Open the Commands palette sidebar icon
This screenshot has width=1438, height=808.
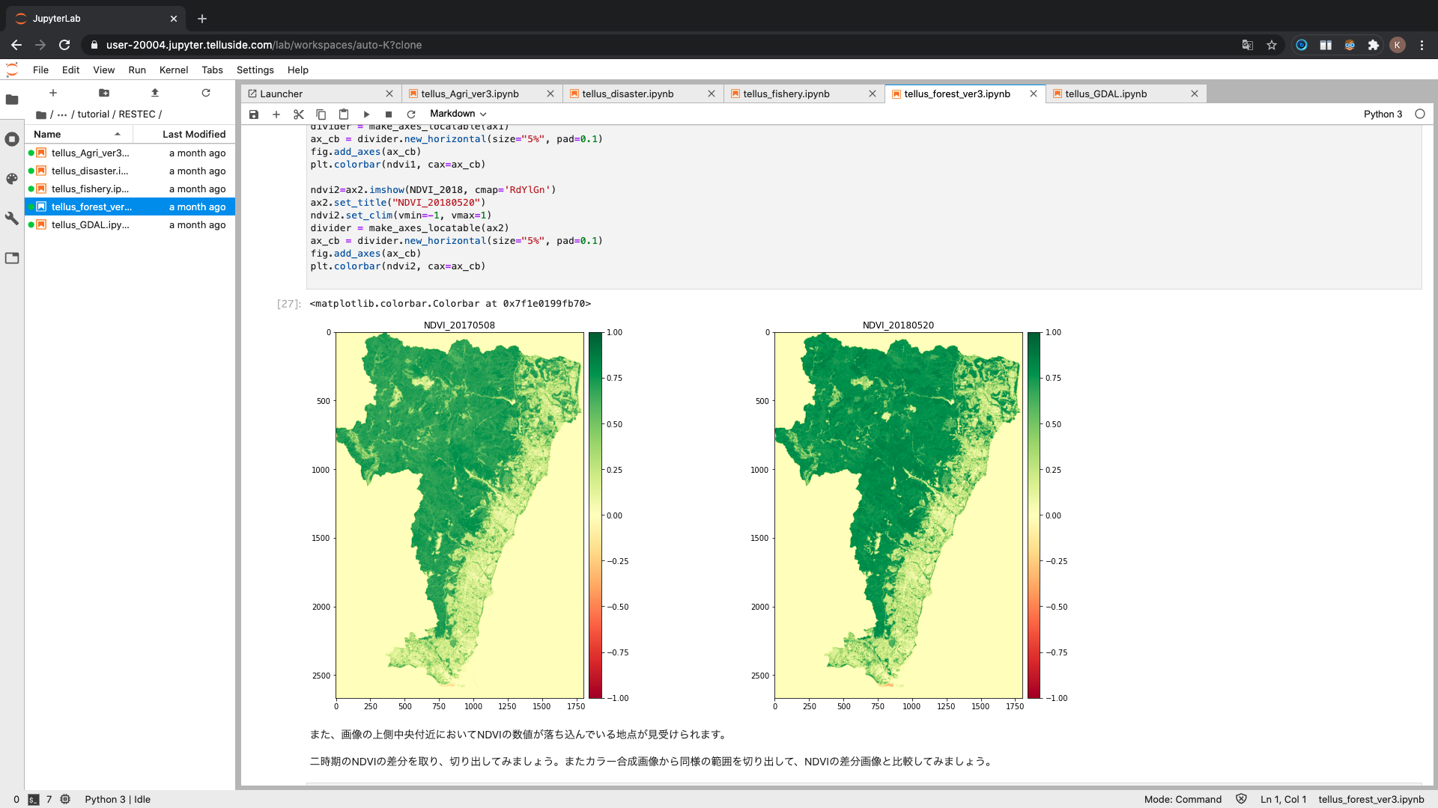pos(12,179)
